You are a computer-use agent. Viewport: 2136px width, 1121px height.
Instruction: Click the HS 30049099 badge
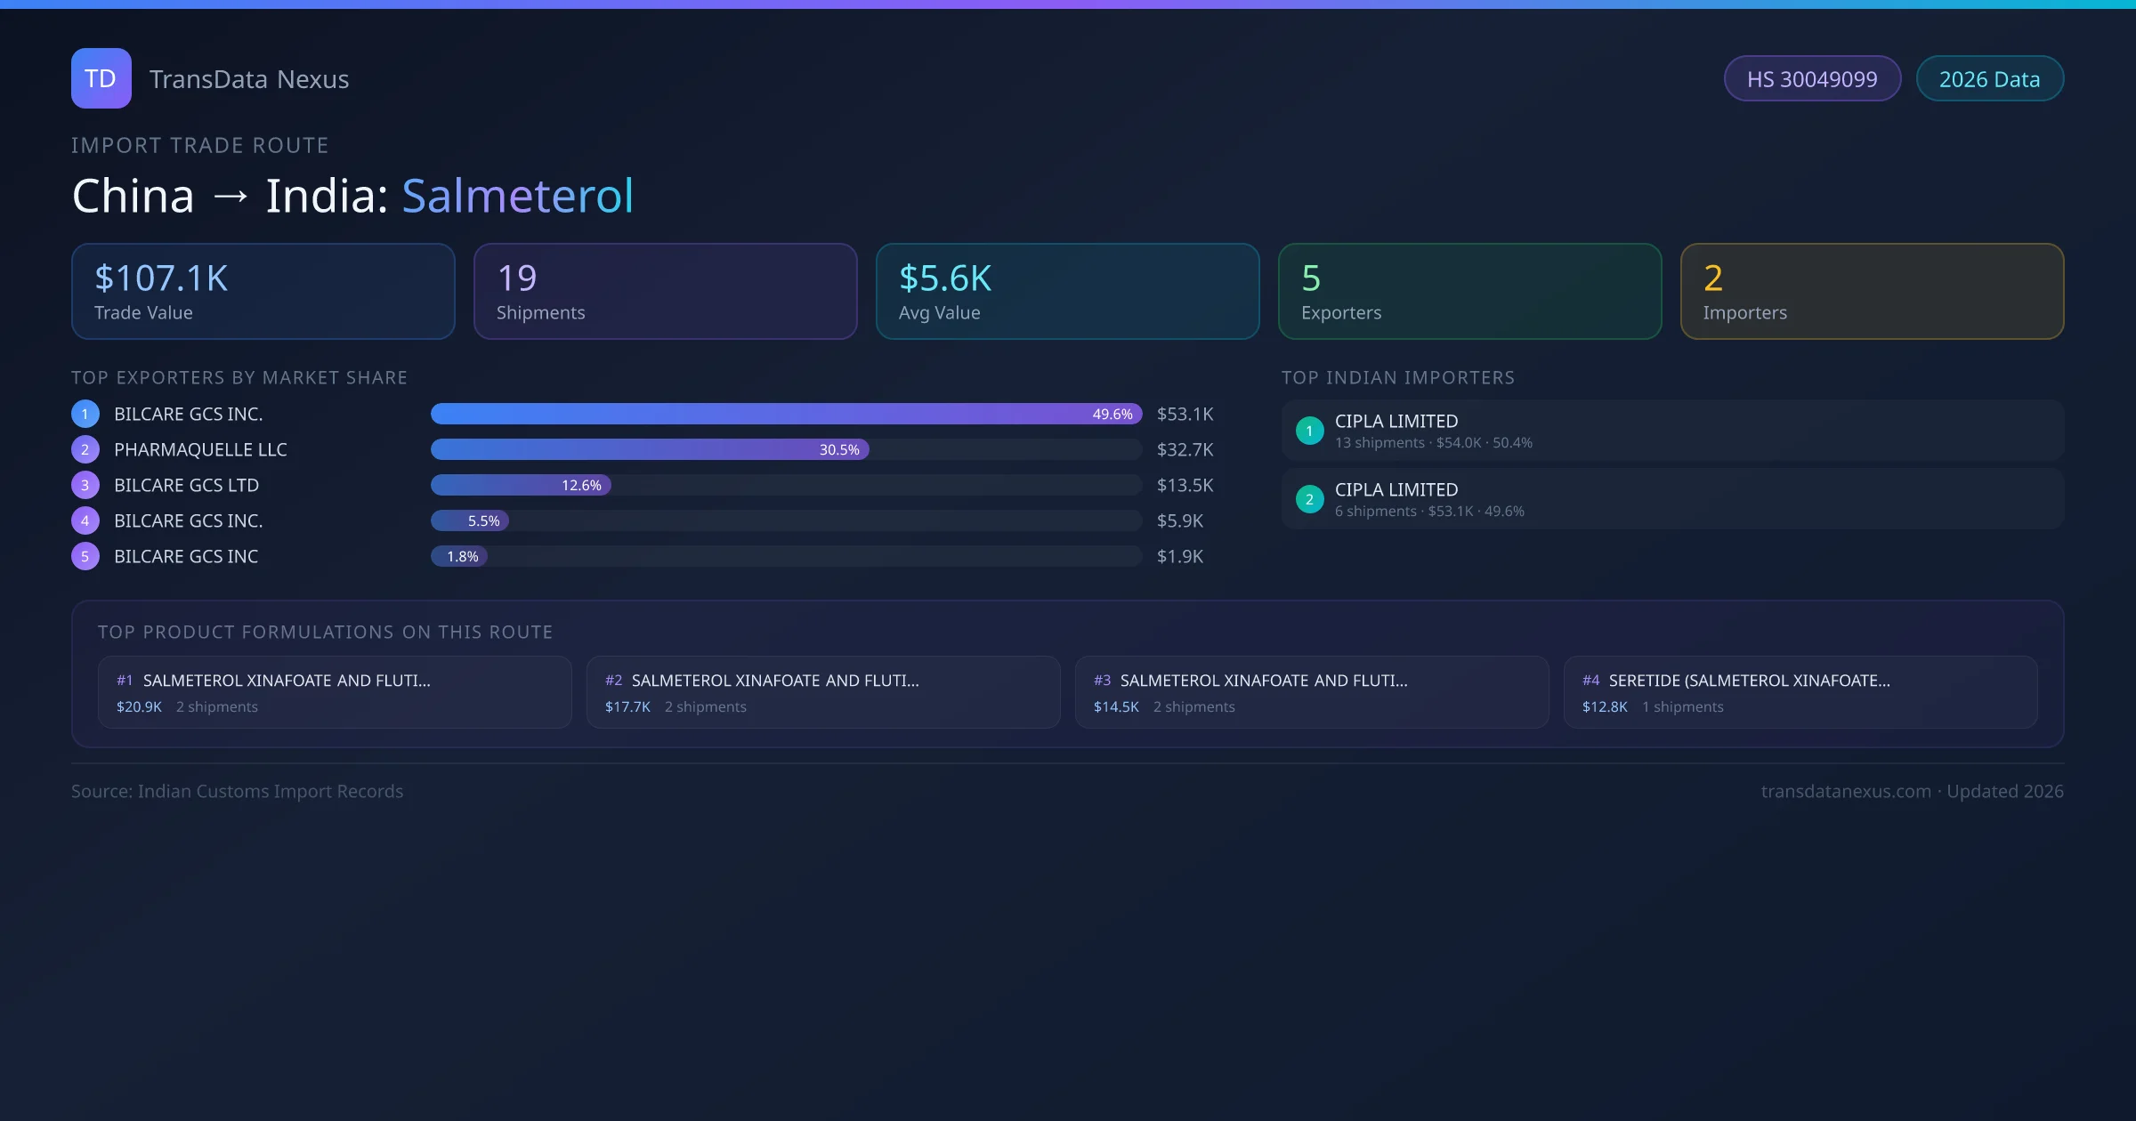click(1811, 79)
